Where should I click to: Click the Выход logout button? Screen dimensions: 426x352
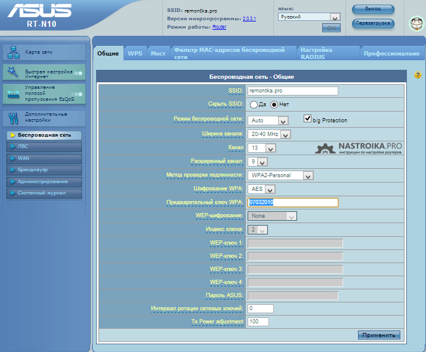[373, 9]
